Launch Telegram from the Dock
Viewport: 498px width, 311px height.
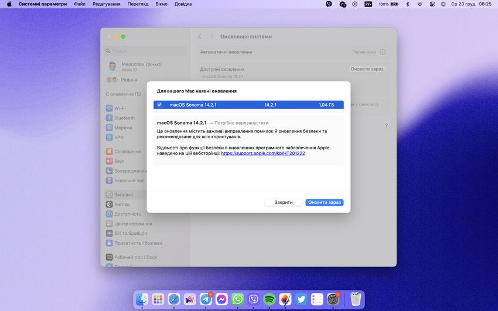pos(206,299)
